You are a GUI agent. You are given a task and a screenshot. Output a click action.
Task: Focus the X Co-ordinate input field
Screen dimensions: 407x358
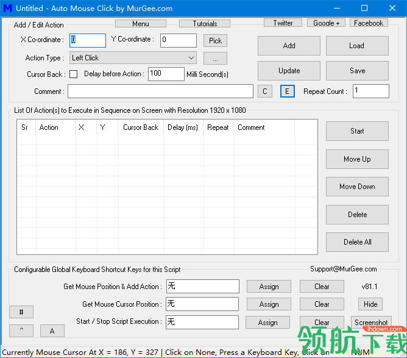[88, 40]
